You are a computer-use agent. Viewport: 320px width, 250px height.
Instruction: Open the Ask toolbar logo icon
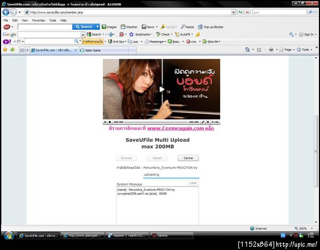(7, 27)
